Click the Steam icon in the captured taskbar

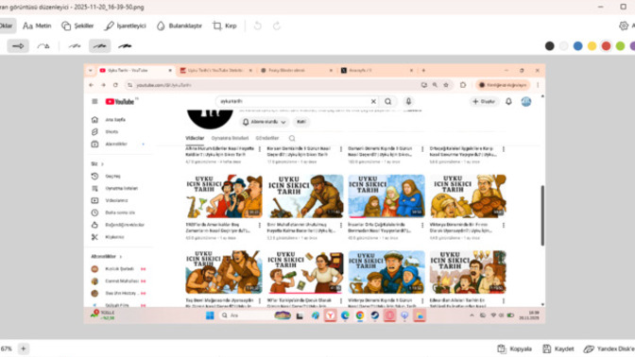[374, 315]
